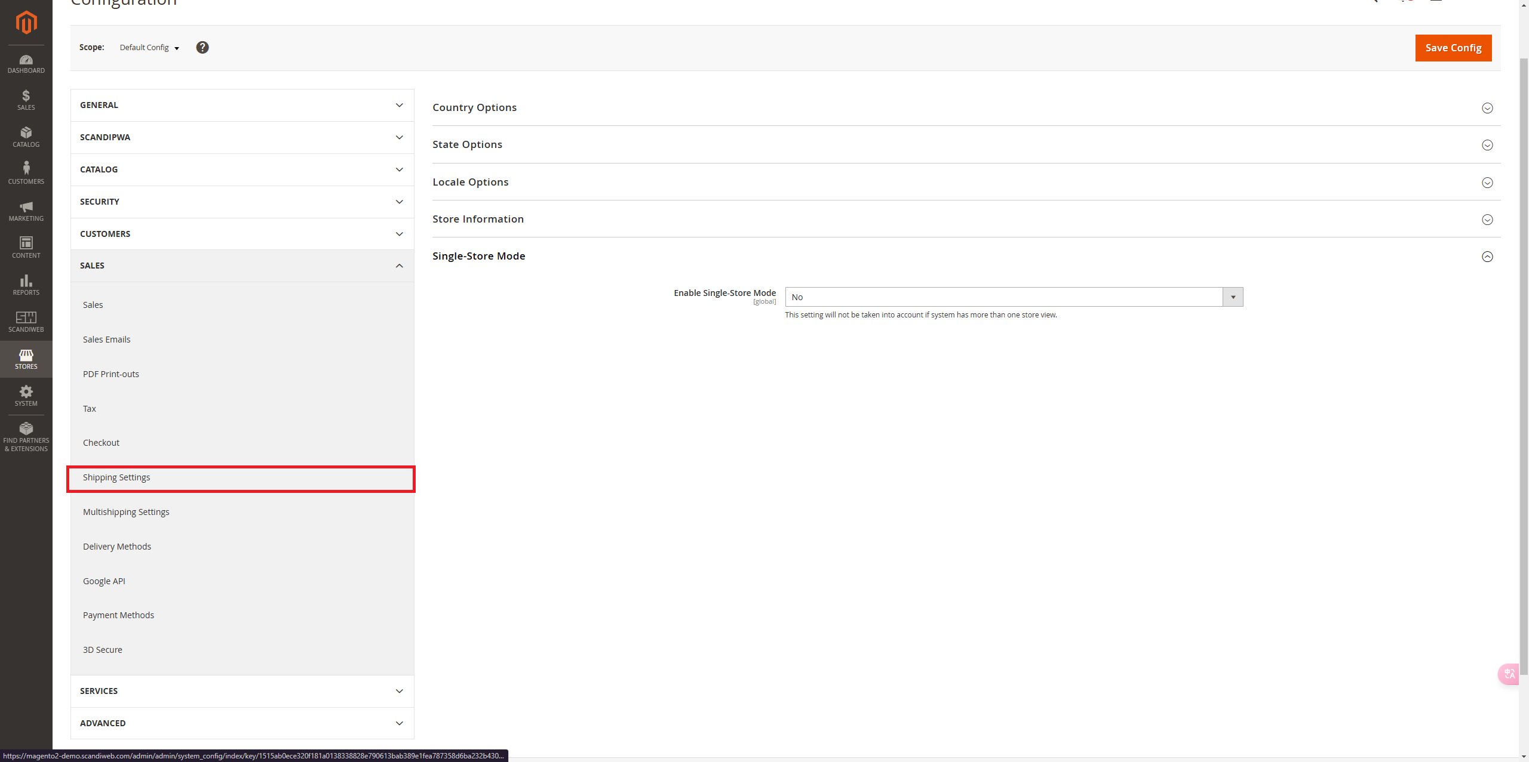
Task: Collapse the SALES config section
Action: tap(242, 266)
